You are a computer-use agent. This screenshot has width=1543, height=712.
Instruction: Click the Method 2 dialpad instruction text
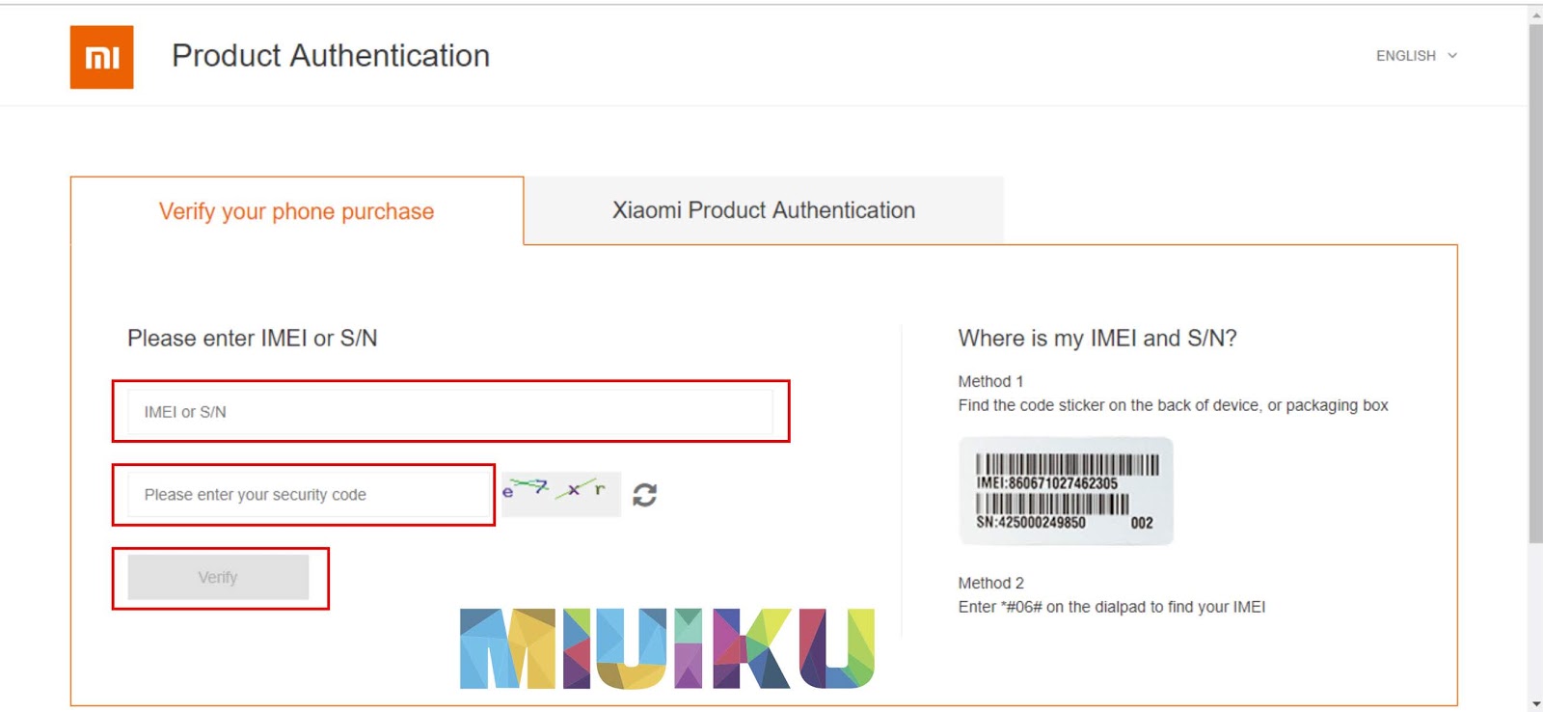tap(1111, 607)
